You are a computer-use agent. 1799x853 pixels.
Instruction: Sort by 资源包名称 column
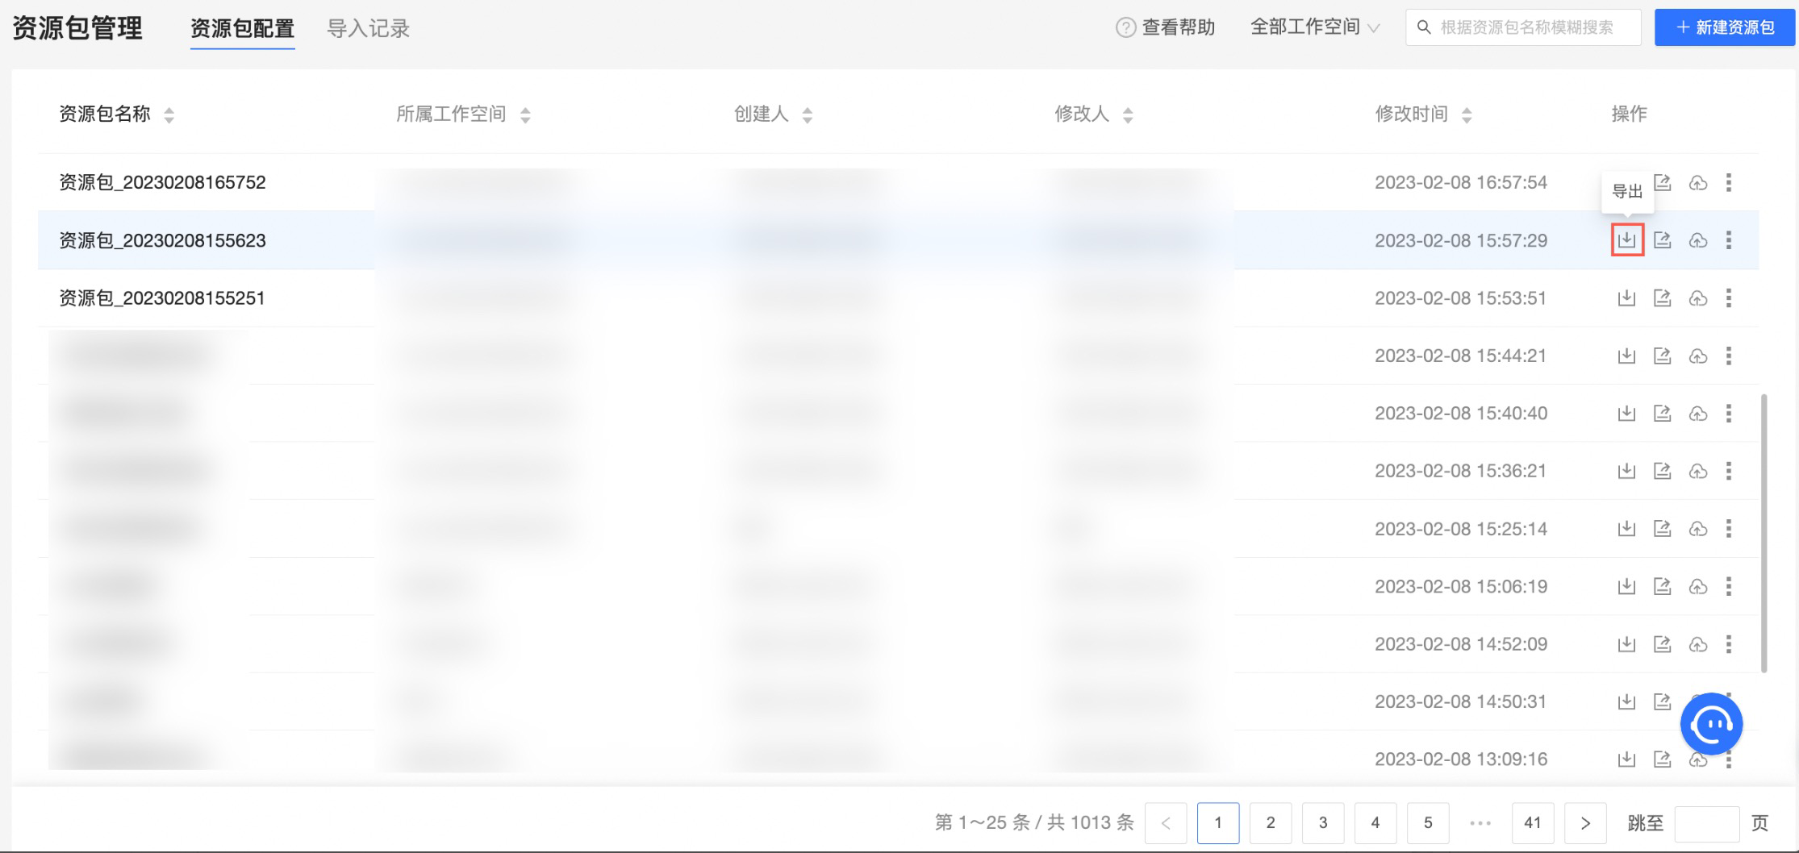point(169,115)
